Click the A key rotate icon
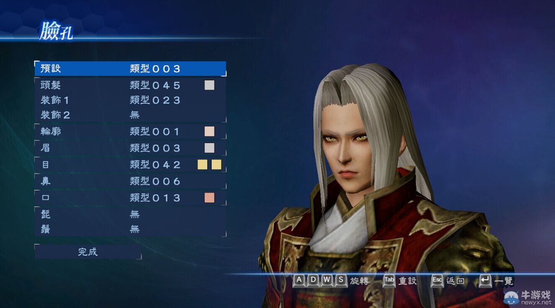 [299, 280]
